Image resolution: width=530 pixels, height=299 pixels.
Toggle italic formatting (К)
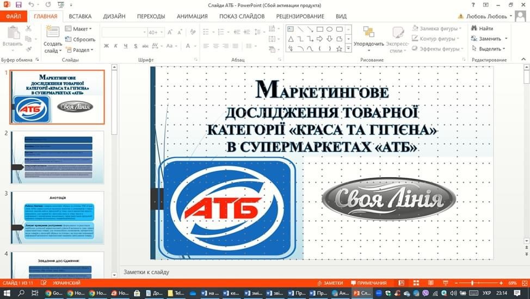[x=116, y=46]
